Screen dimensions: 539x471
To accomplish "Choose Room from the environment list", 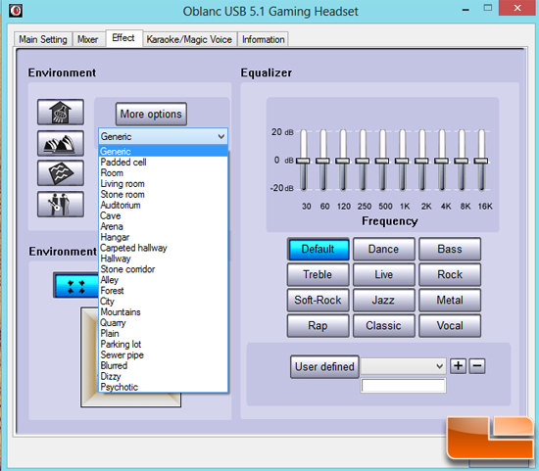I will pos(163,172).
